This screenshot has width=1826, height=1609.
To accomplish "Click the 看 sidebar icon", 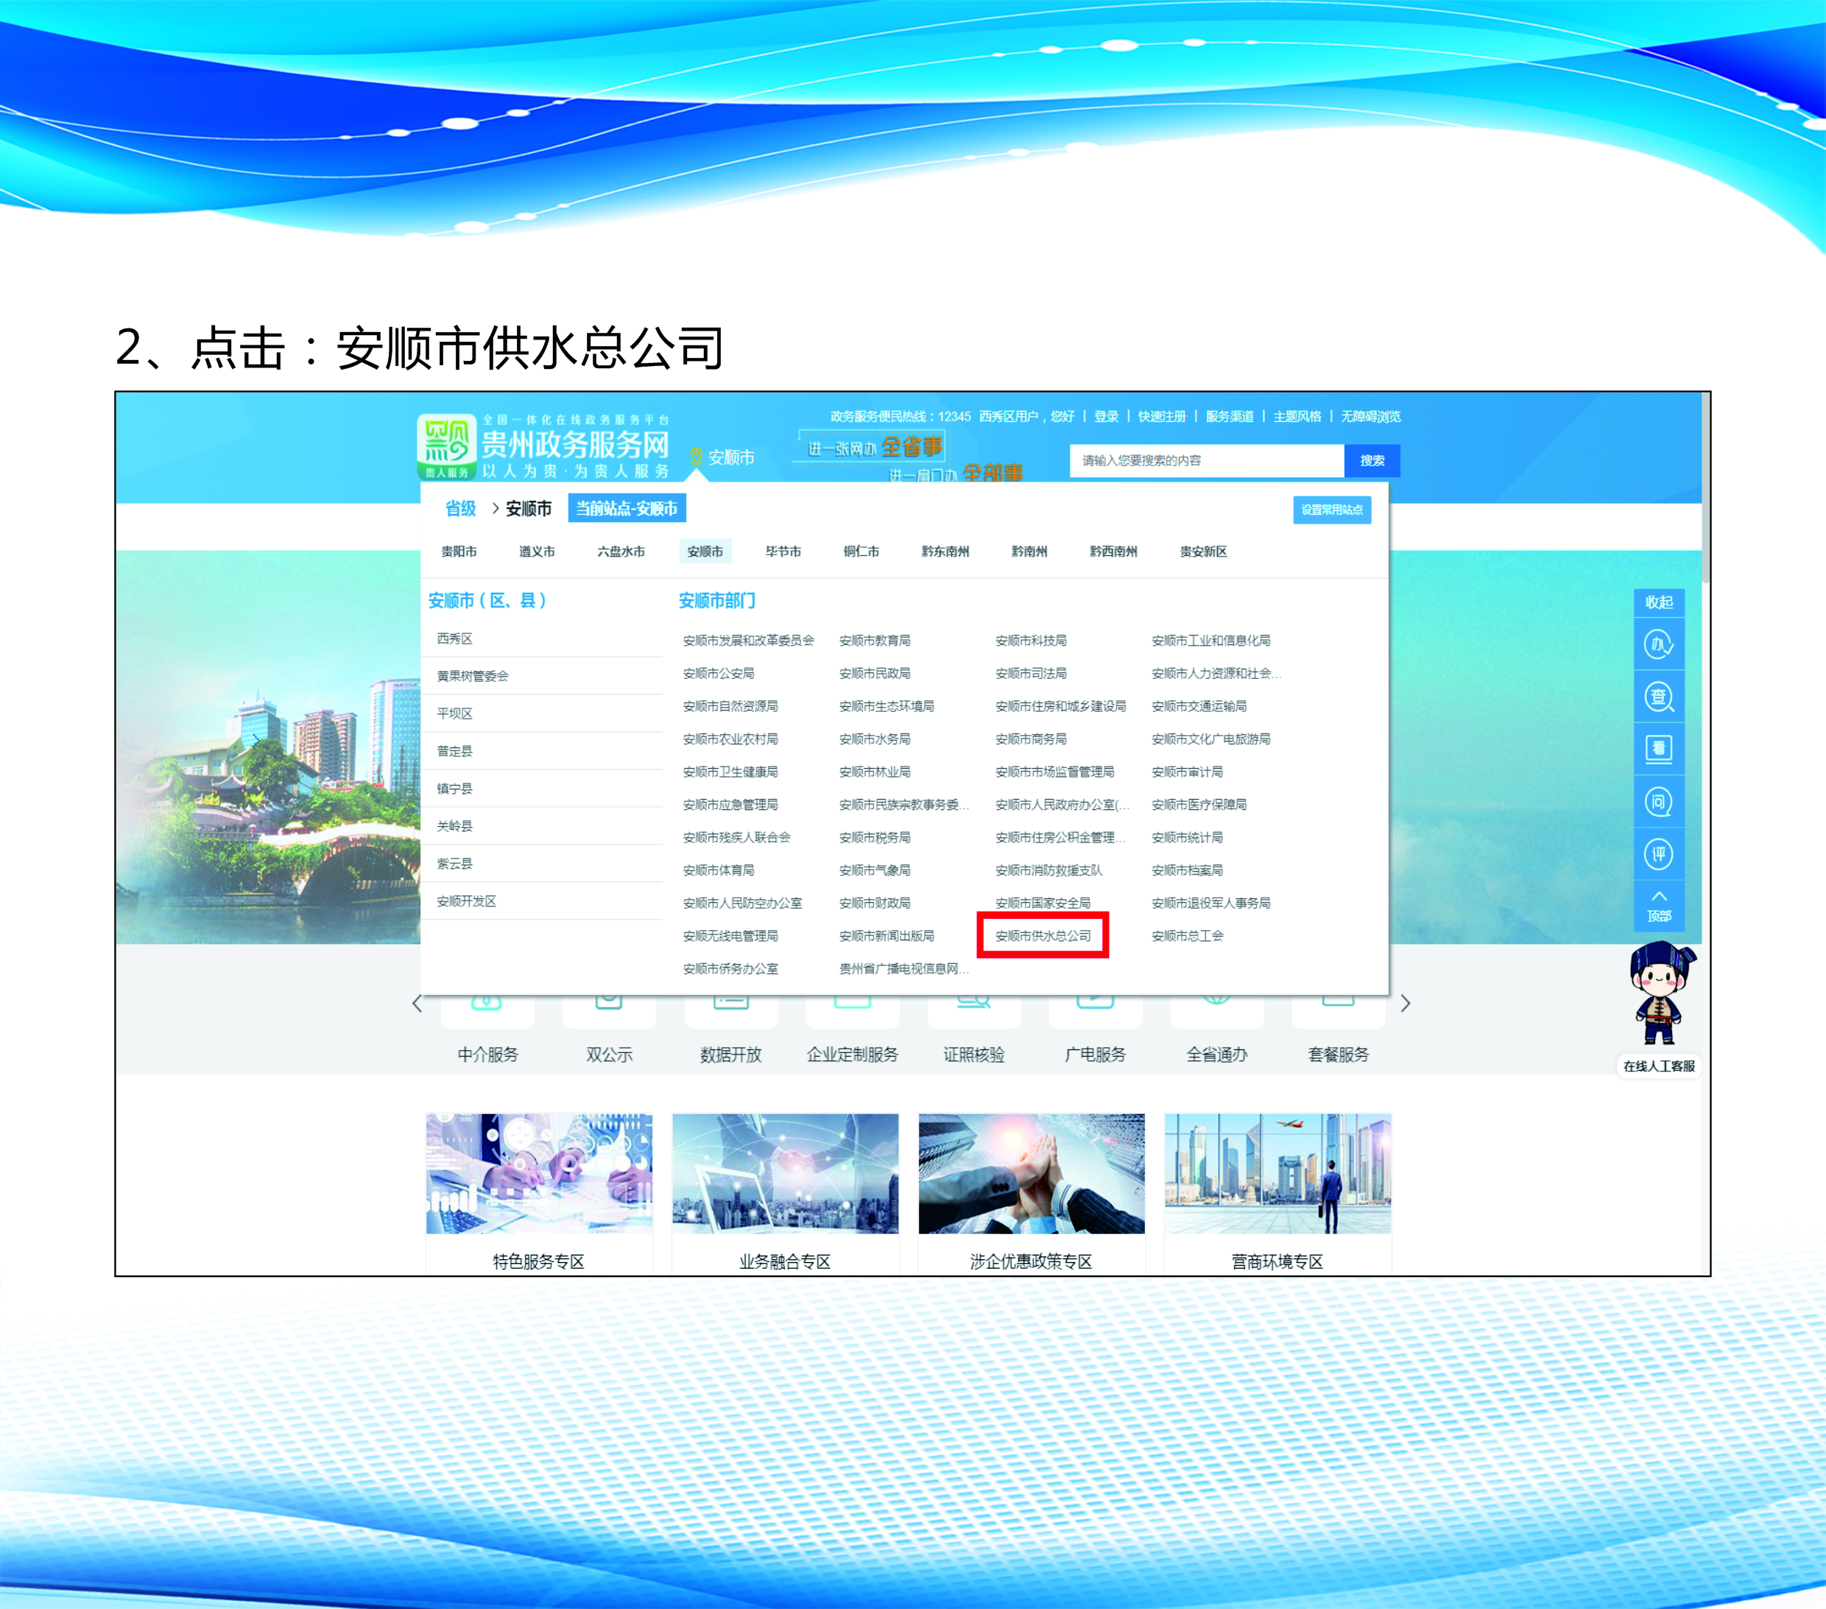I will (1659, 747).
